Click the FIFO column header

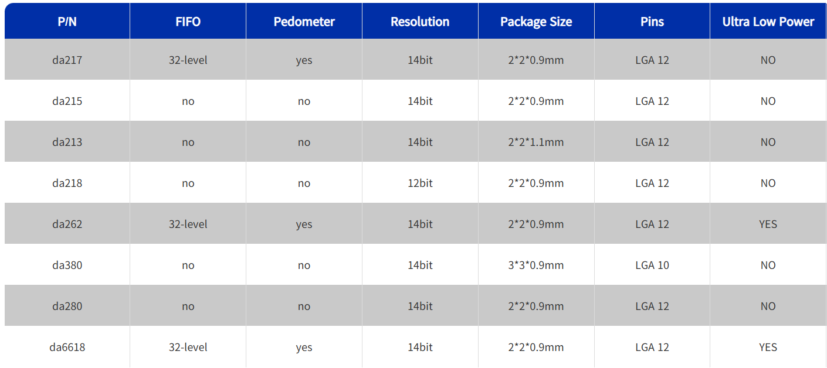(188, 22)
